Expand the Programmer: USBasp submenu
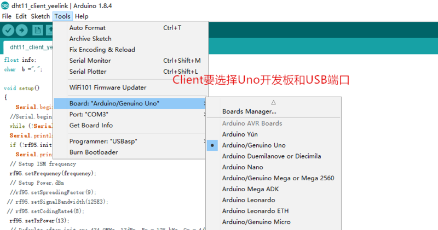The image size is (438, 230). (x=130, y=141)
